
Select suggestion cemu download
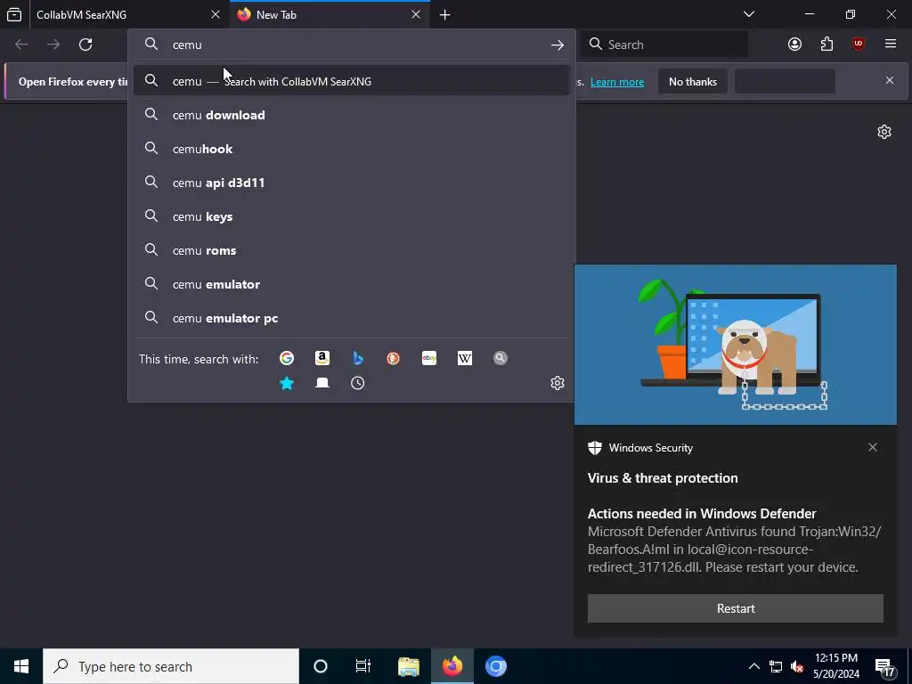click(351, 115)
